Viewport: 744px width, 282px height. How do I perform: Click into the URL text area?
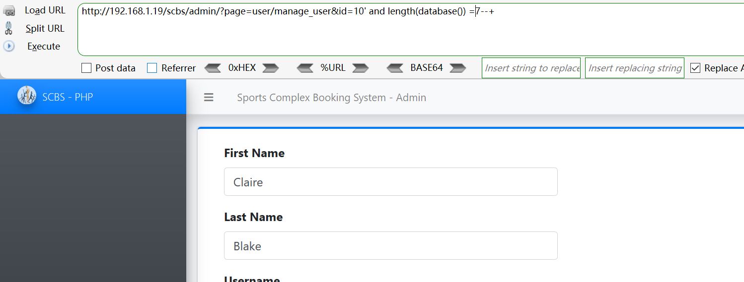tap(411, 30)
